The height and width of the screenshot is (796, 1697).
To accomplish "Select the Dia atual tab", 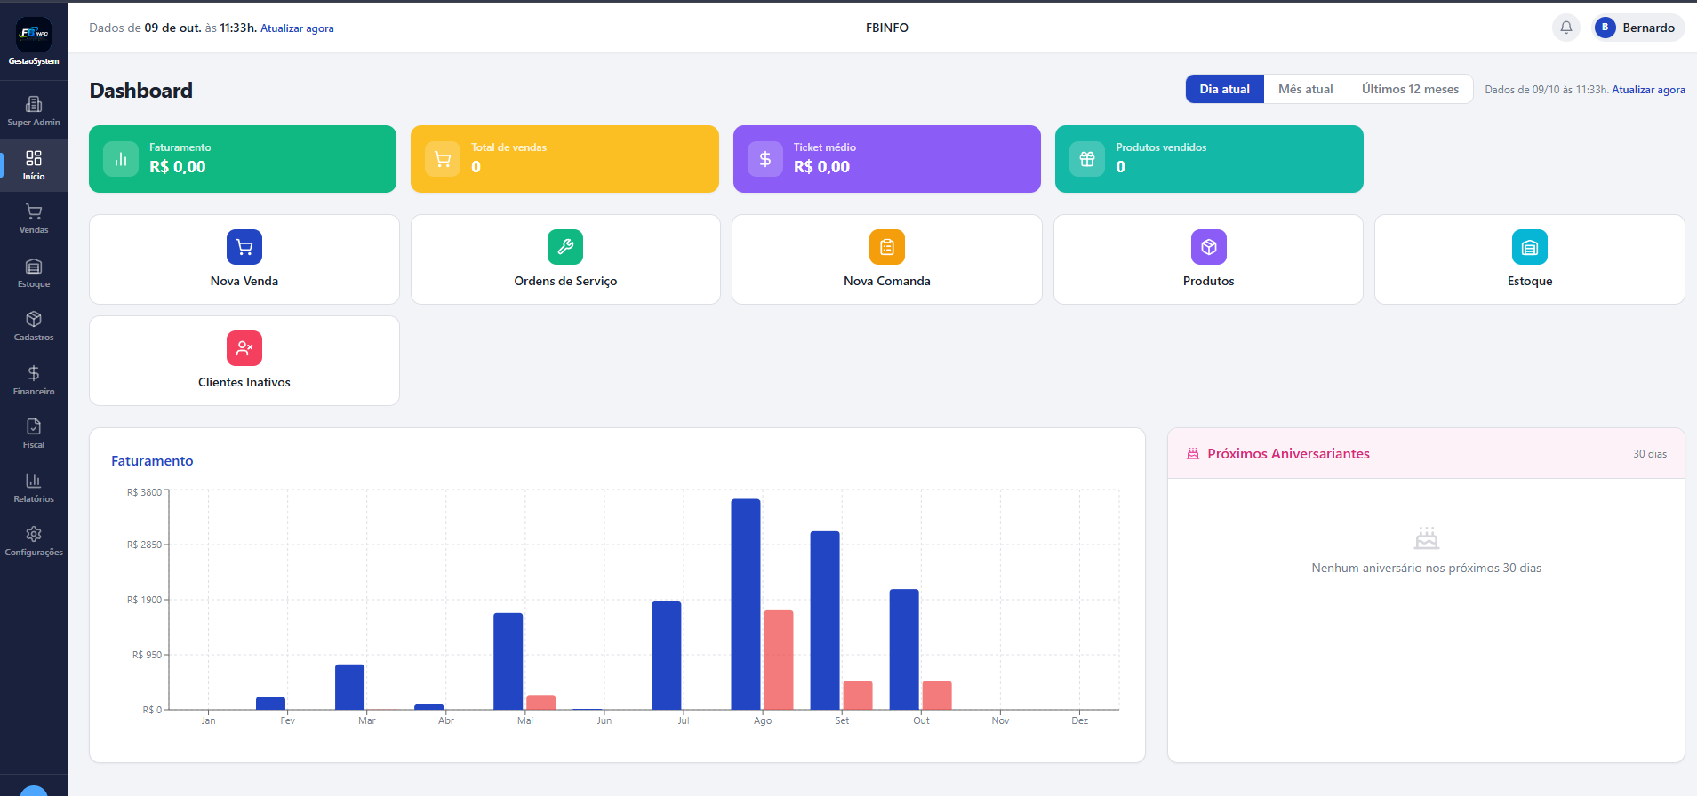I will tap(1225, 89).
